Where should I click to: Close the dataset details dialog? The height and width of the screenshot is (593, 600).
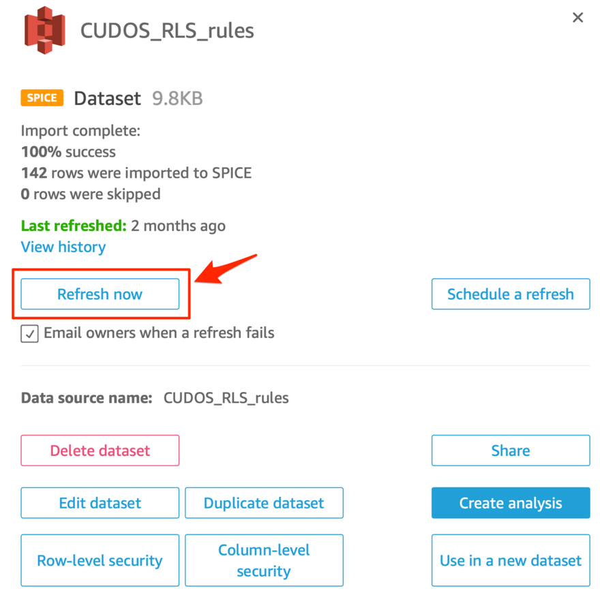pos(577,18)
